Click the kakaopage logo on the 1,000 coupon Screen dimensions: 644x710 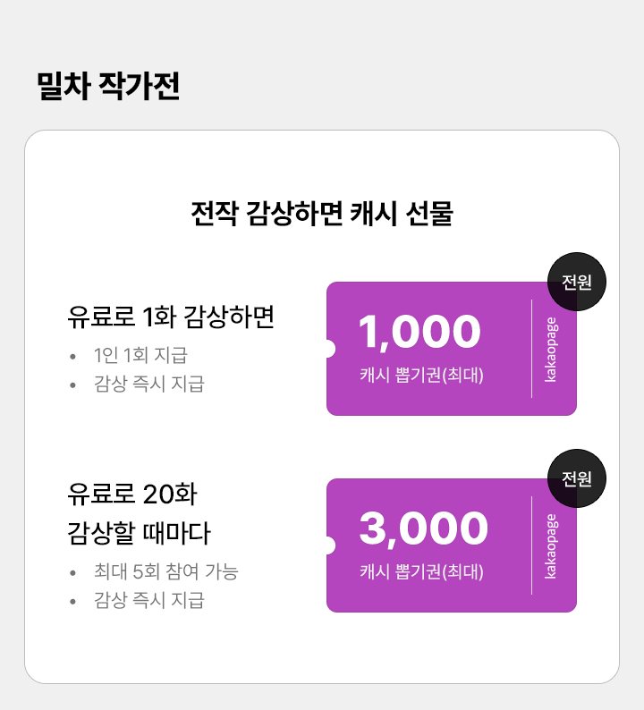(551, 349)
